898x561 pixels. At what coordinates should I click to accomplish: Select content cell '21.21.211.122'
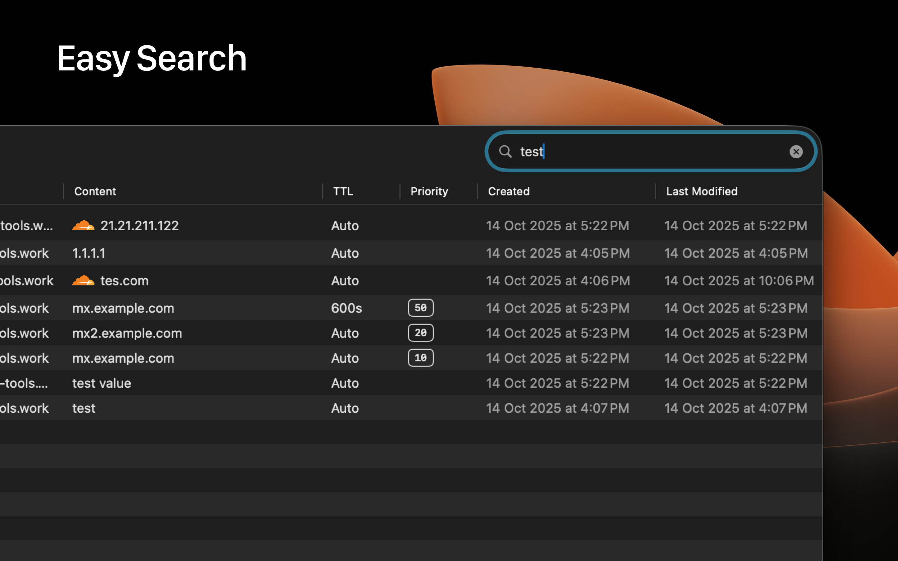coord(139,226)
